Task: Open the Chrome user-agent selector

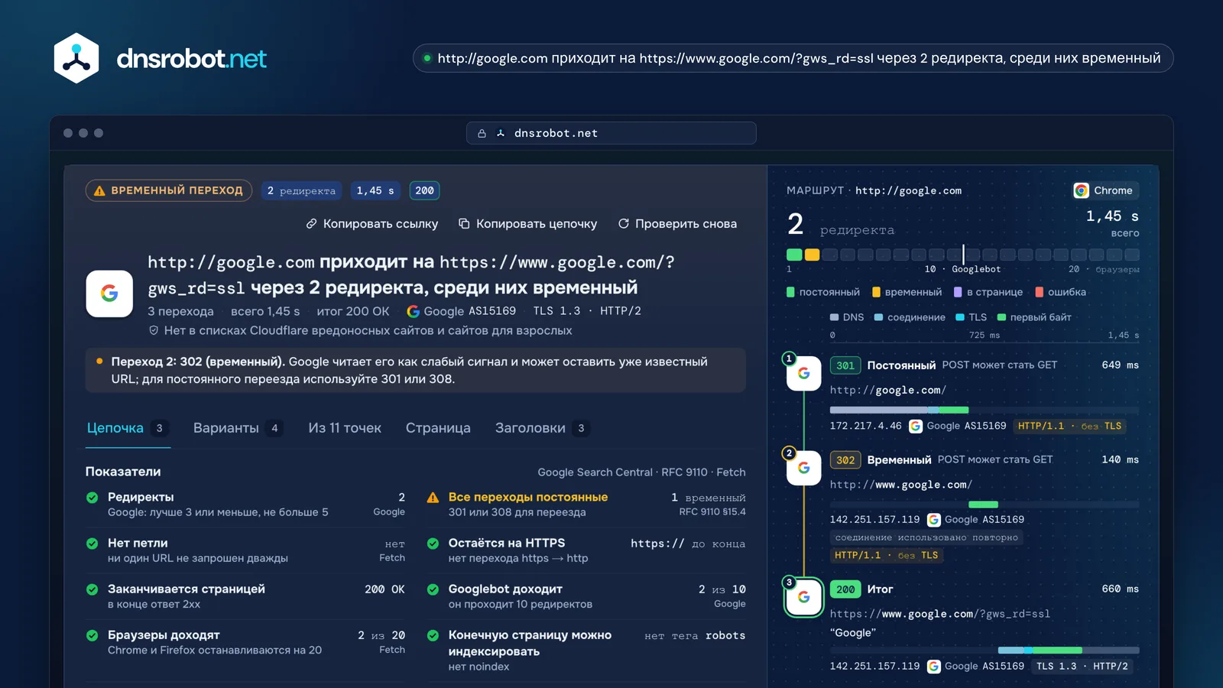Action: coord(1104,190)
